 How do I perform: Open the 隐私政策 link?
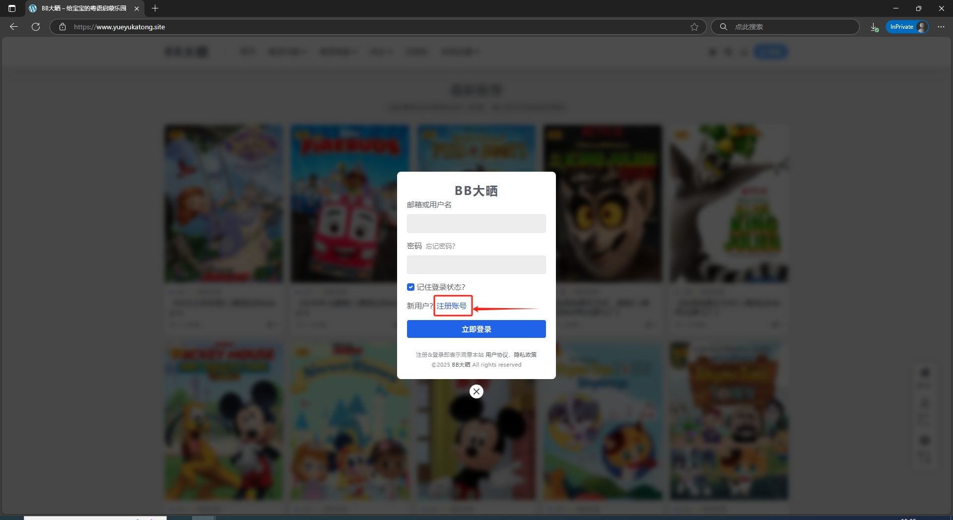tap(525, 355)
